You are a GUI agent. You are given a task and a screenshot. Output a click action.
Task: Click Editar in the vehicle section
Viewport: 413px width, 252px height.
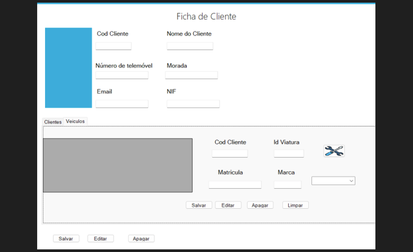228,205
